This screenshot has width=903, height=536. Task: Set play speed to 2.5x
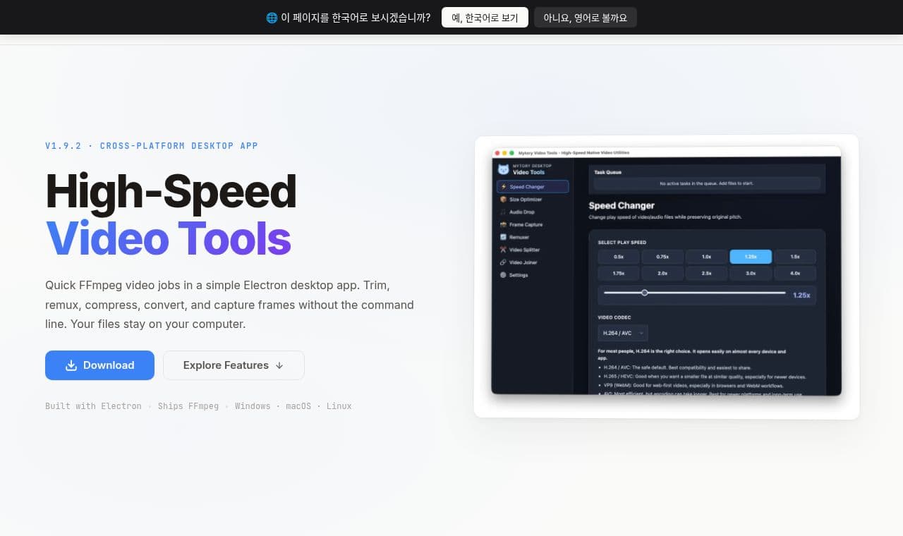pos(706,273)
